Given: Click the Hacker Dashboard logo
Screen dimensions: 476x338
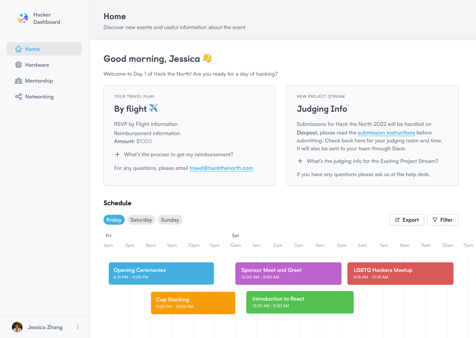Looking at the screenshot, I should point(23,19).
